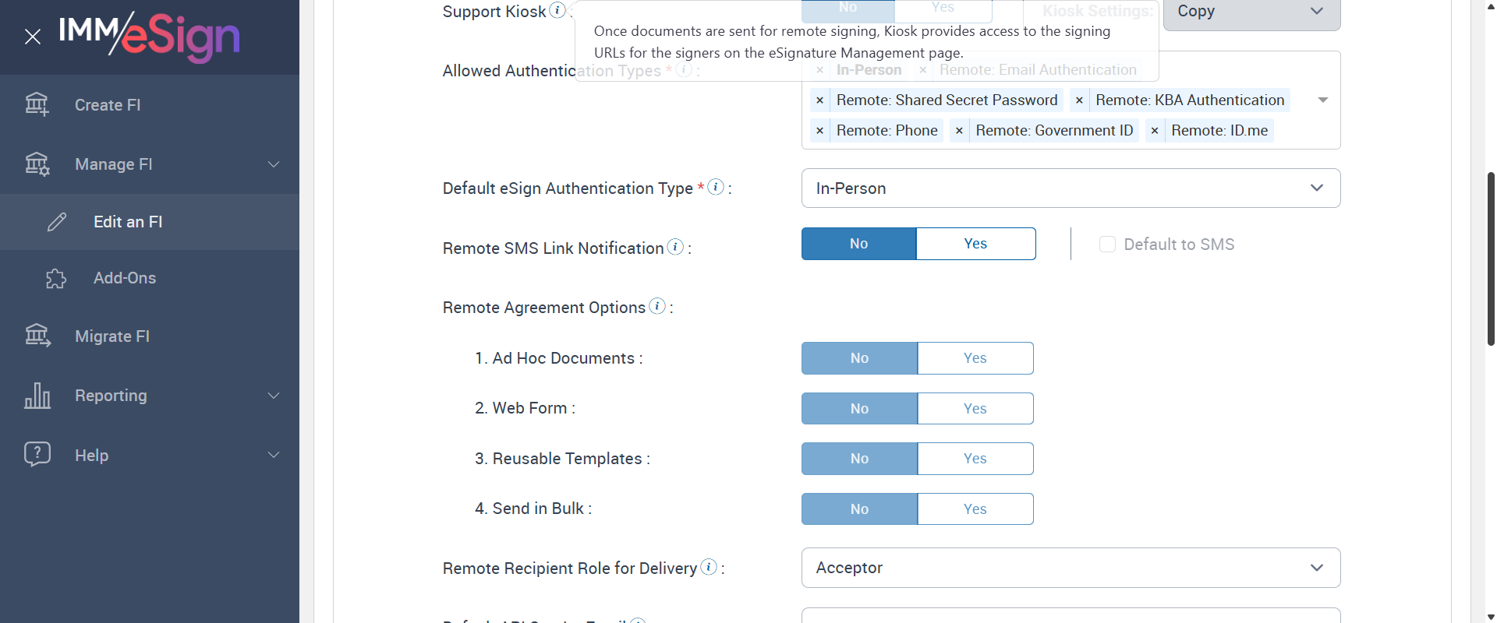Click the Reporting bar chart icon
The height and width of the screenshot is (623, 1497).
tap(37, 396)
